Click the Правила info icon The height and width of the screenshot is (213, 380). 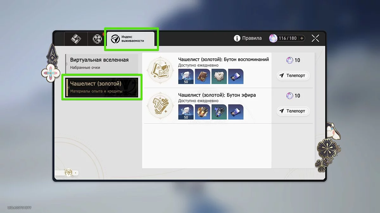click(x=237, y=38)
